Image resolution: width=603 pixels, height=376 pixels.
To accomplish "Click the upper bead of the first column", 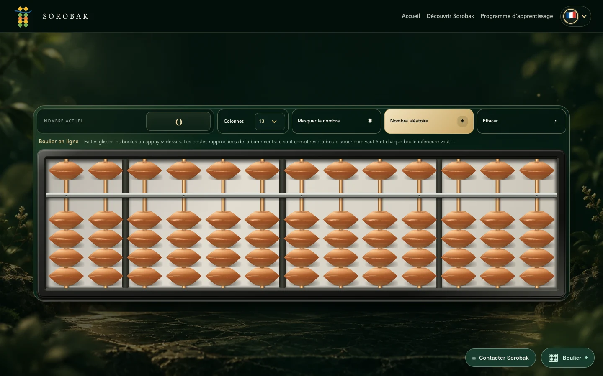I will [66, 170].
